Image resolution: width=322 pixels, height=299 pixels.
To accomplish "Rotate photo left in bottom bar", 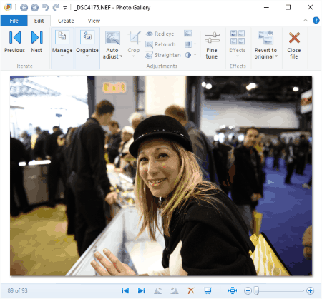I will 158,290.
